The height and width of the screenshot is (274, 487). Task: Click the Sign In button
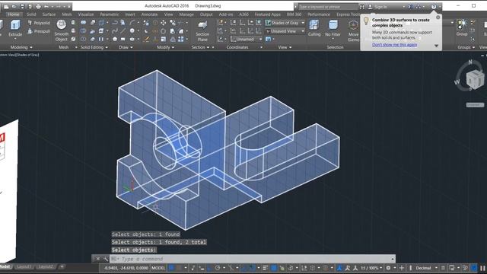click(x=380, y=7)
